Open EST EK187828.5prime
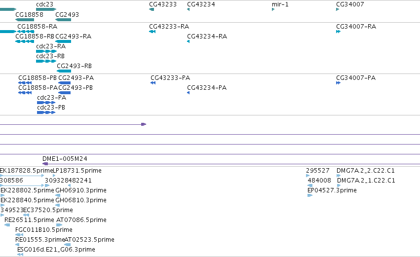Image resolution: width=420 pixels, height=257 pixels. click(27, 171)
